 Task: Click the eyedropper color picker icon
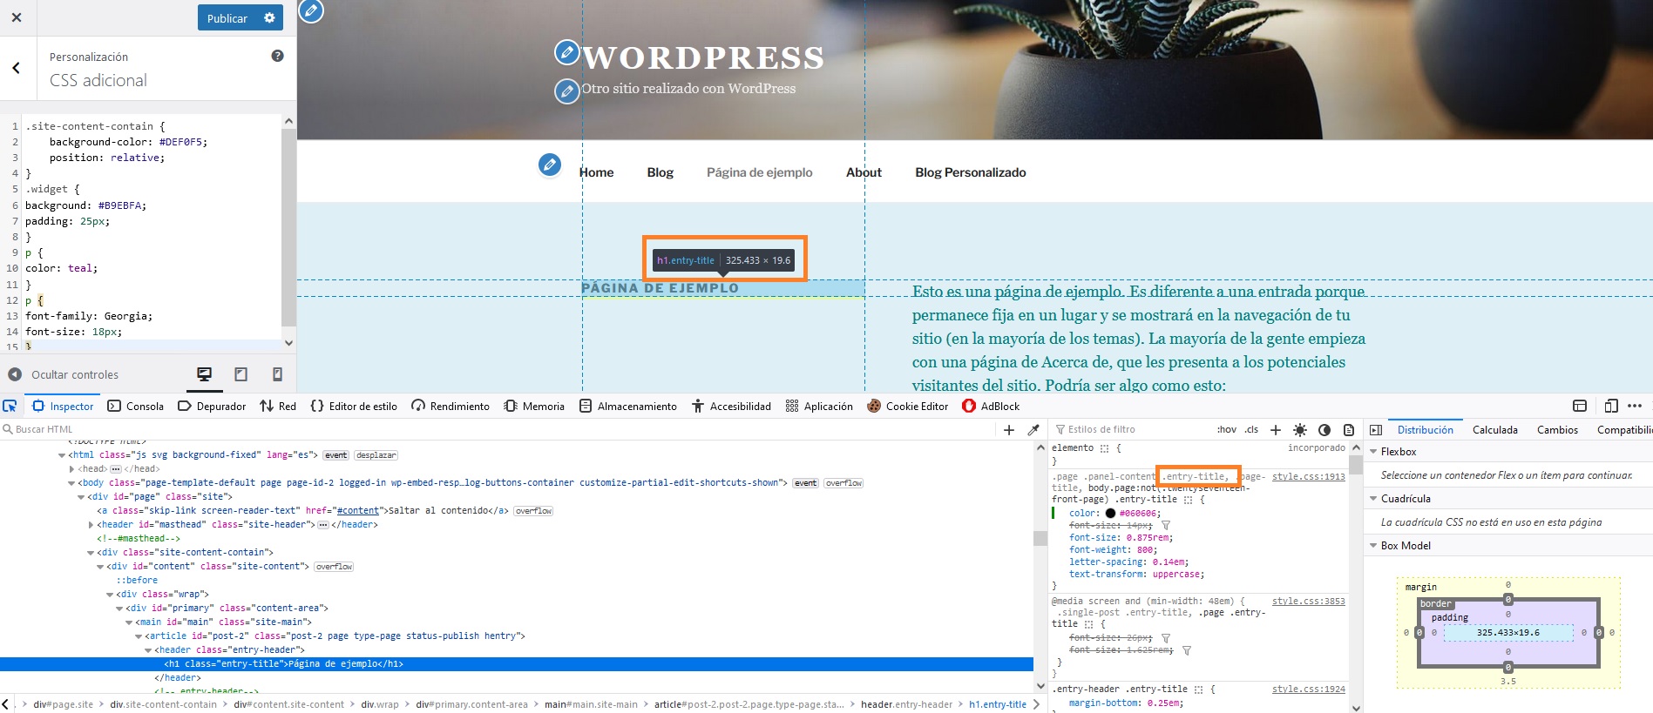1033,429
